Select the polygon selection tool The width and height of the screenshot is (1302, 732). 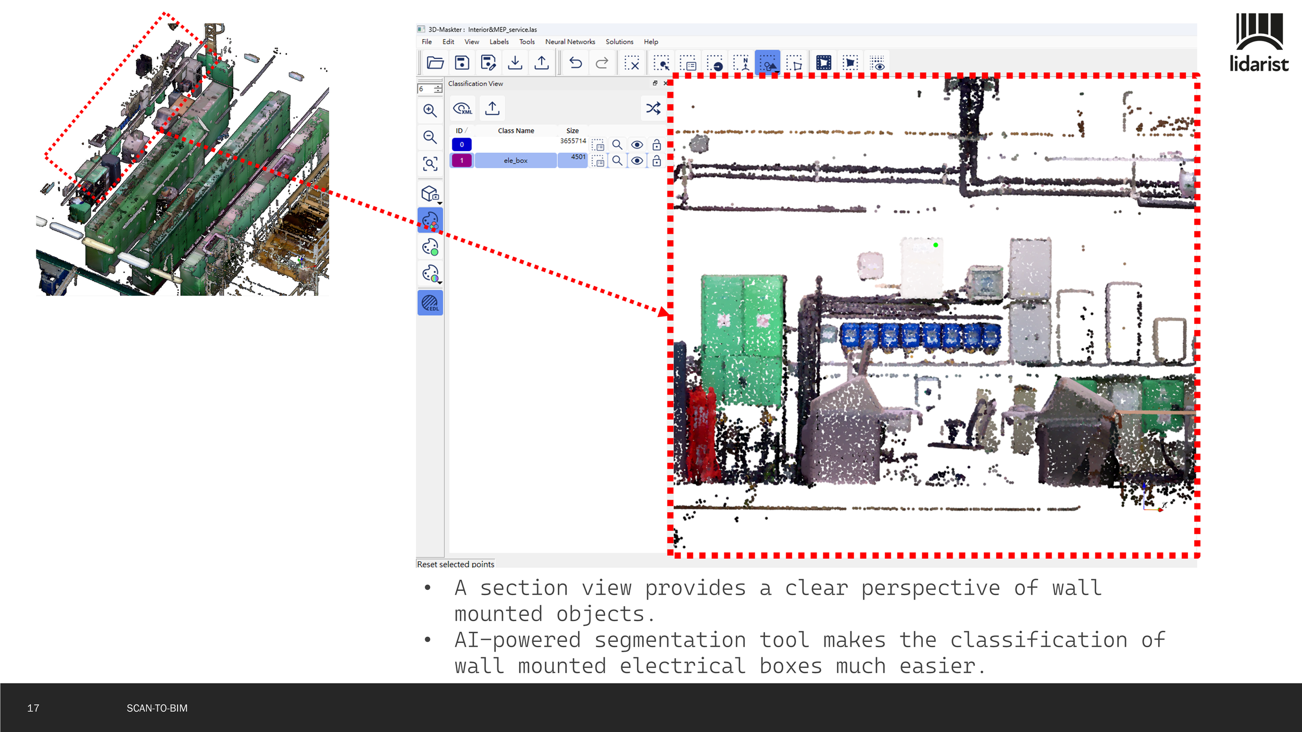794,63
